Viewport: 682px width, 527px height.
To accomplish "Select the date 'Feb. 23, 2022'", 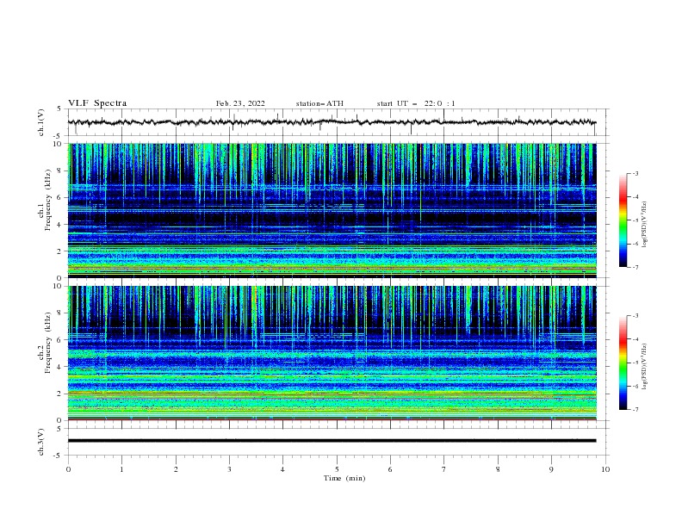I will pyautogui.click(x=240, y=103).
